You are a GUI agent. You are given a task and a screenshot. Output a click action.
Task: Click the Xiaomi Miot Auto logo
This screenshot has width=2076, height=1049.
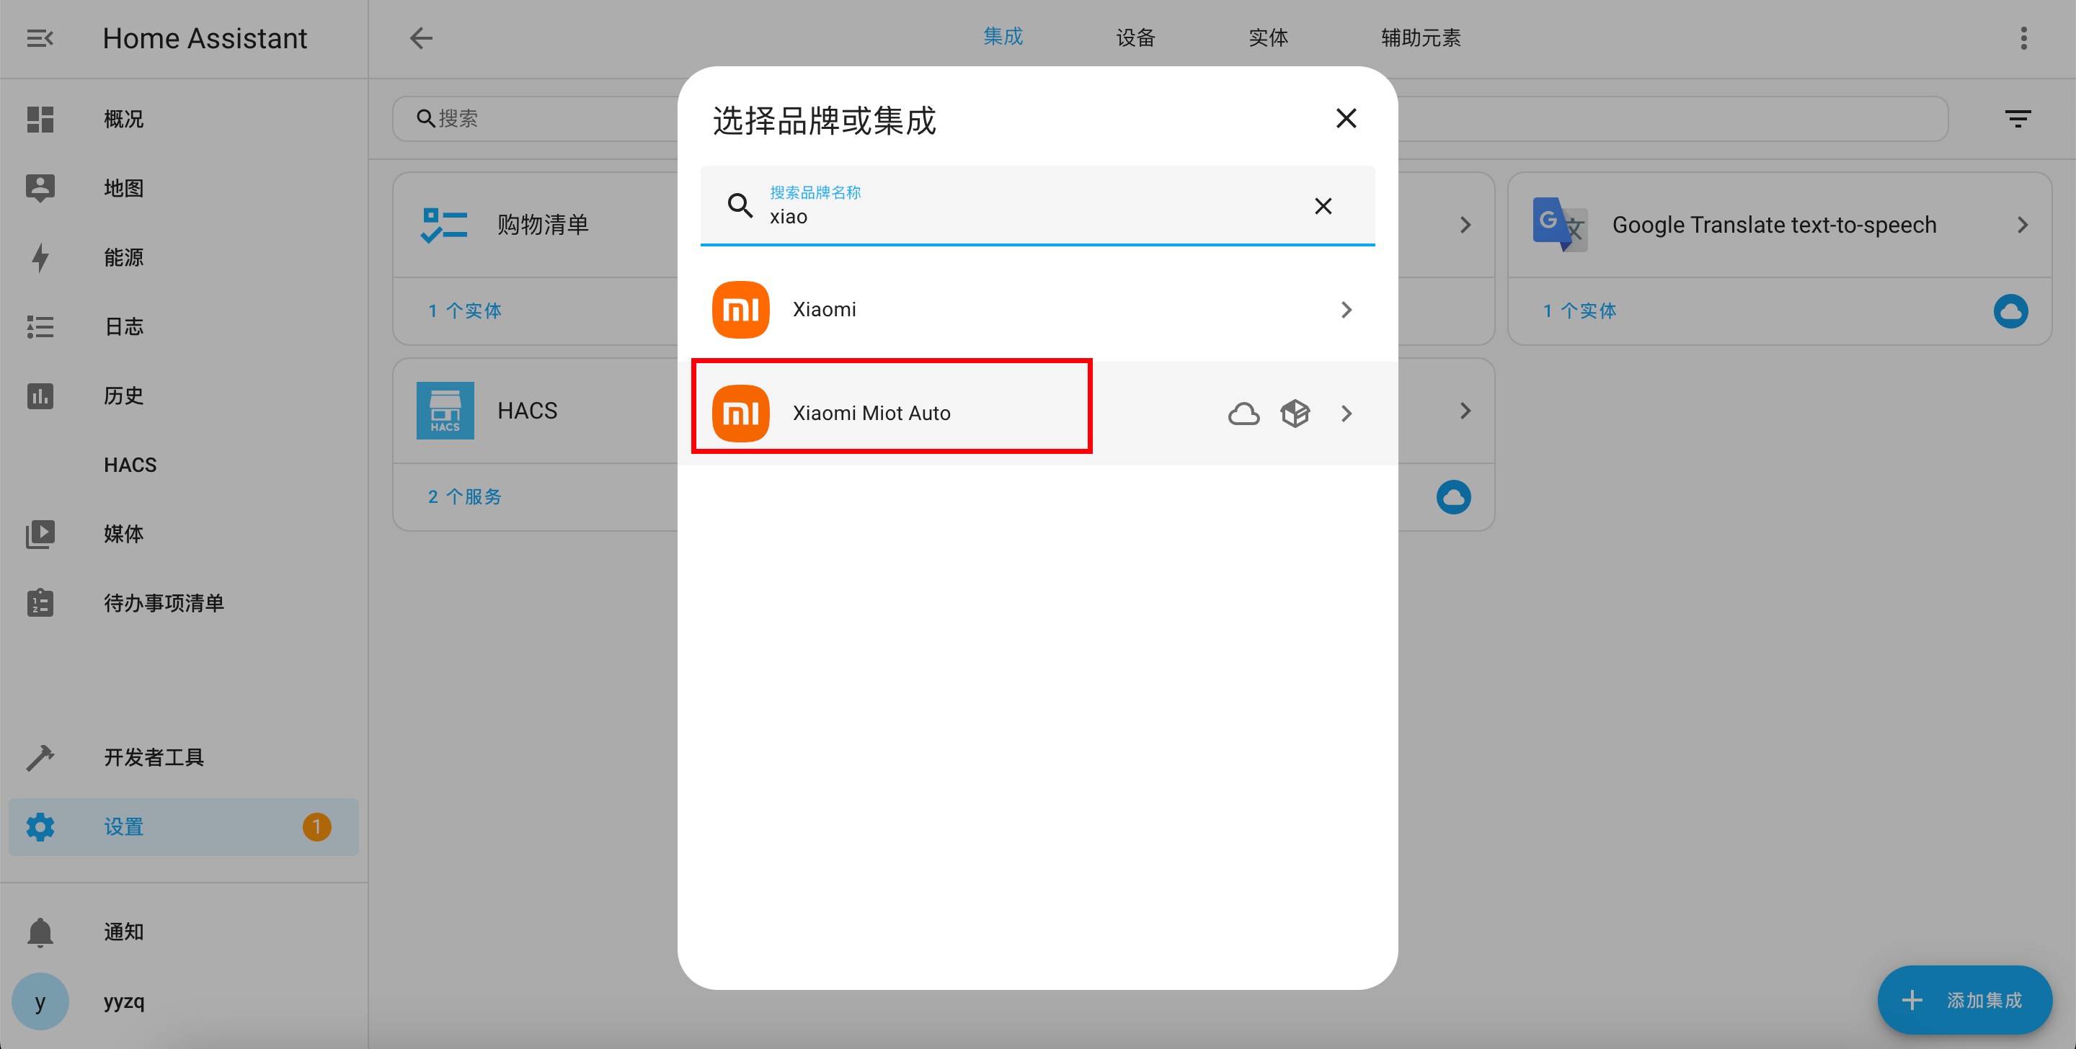[x=740, y=414]
